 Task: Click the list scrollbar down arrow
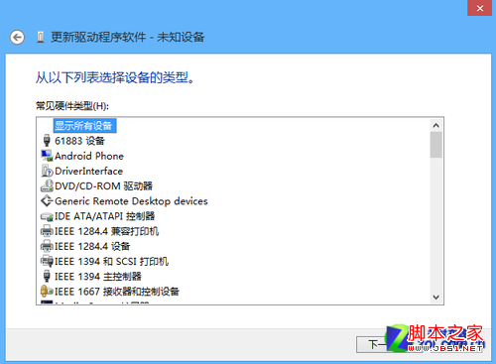click(436, 298)
